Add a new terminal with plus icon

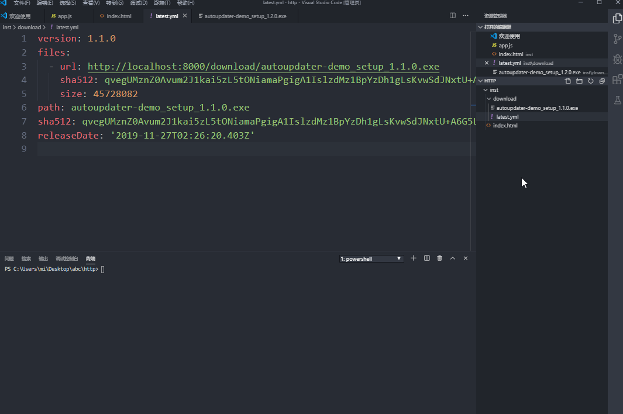click(413, 258)
